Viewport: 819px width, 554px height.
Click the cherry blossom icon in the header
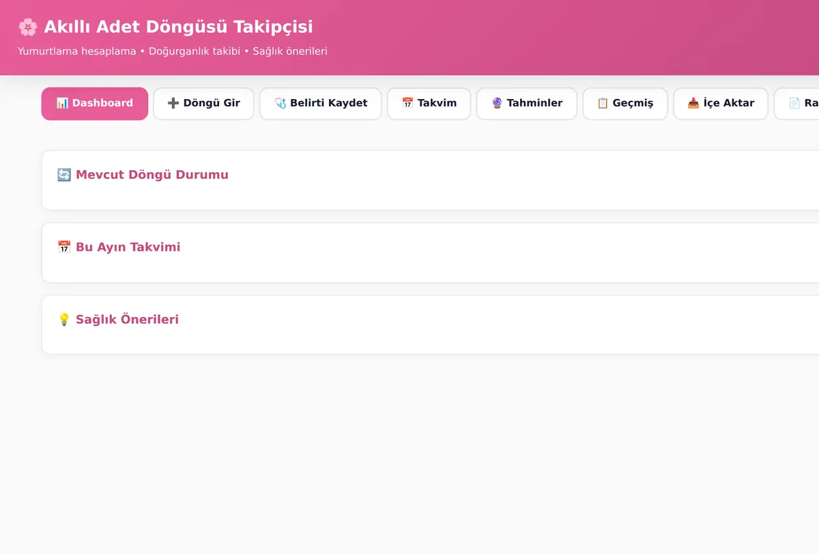tap(28, 27)
